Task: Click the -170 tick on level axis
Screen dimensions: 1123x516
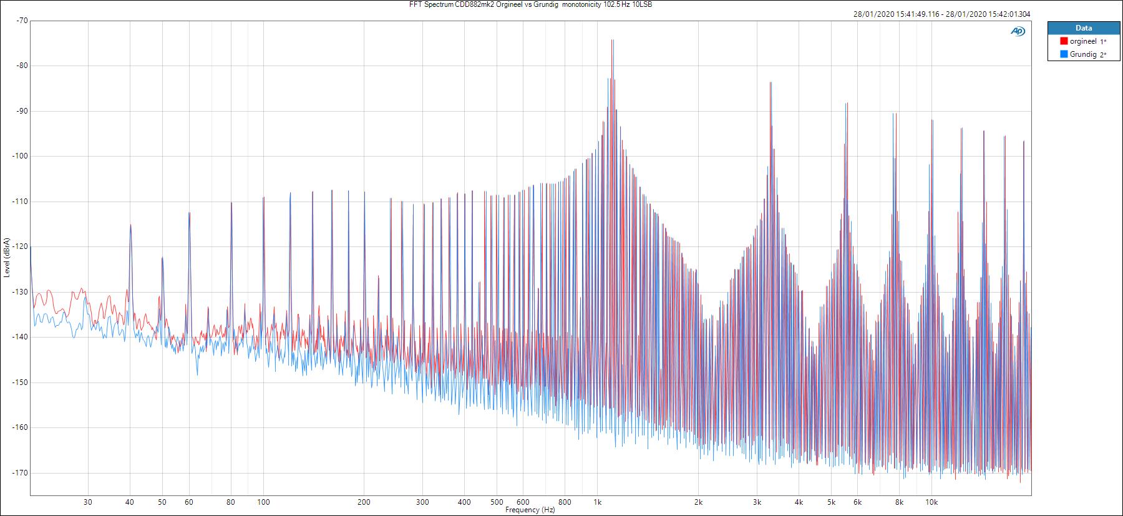Action: coord(21,473)
